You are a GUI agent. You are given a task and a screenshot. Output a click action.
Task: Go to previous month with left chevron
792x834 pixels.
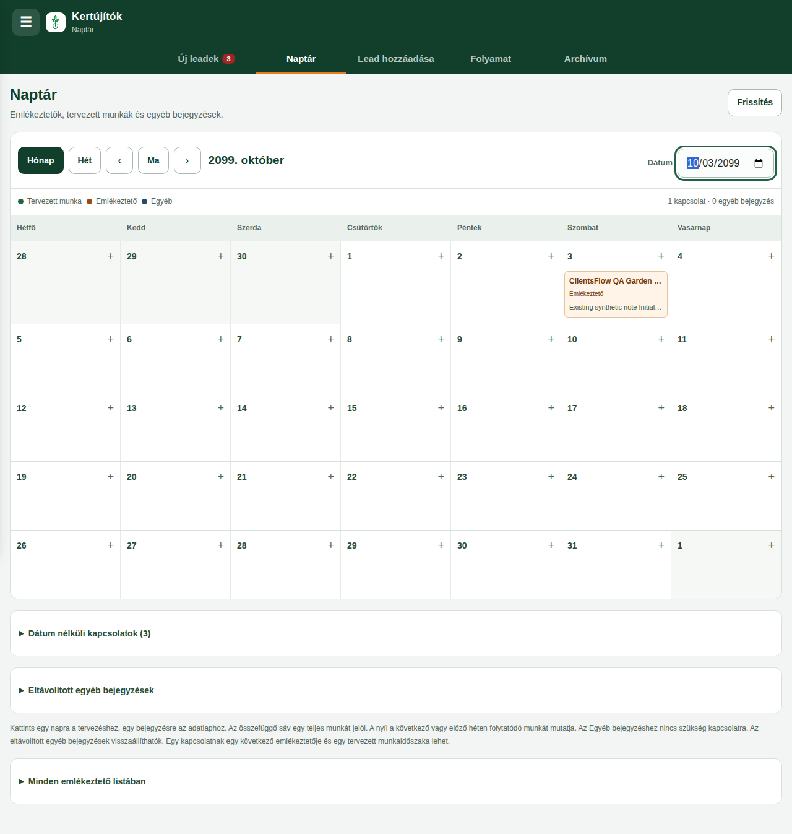tap(119, 160)
